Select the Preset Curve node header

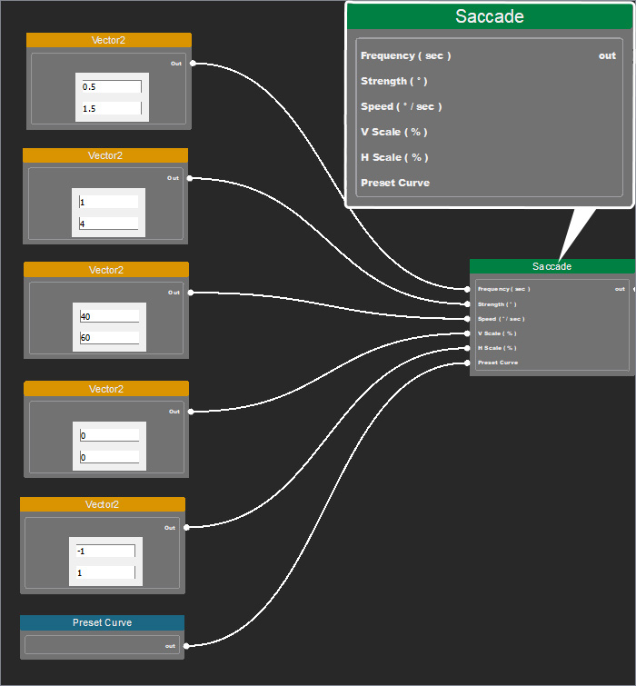point(103,622)
